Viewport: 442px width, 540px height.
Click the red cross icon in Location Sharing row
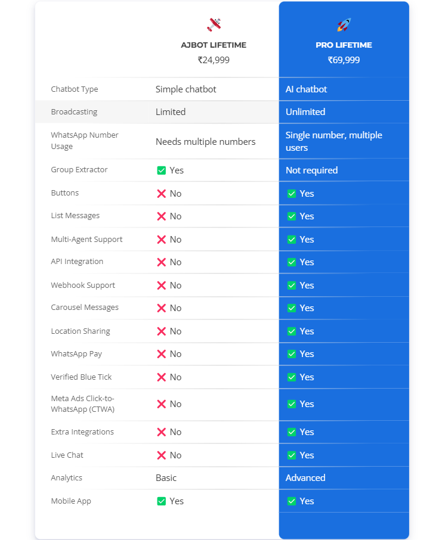click(162, 331)
